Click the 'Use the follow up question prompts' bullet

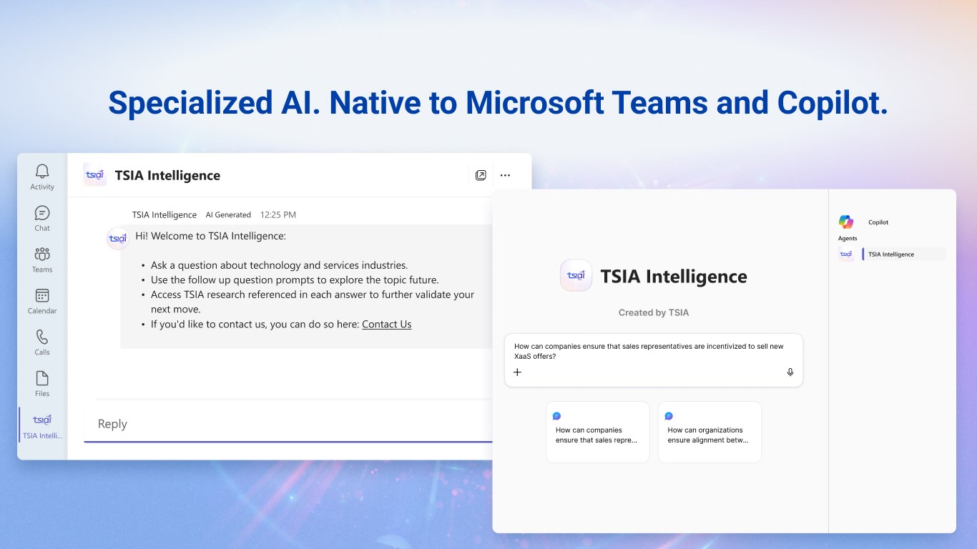[x=295, y=280]
